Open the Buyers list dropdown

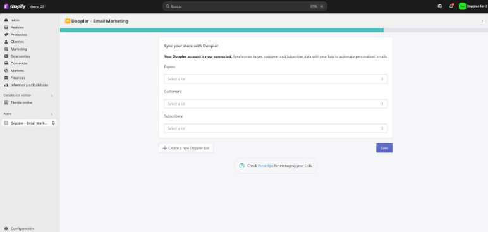coord(276,79)
